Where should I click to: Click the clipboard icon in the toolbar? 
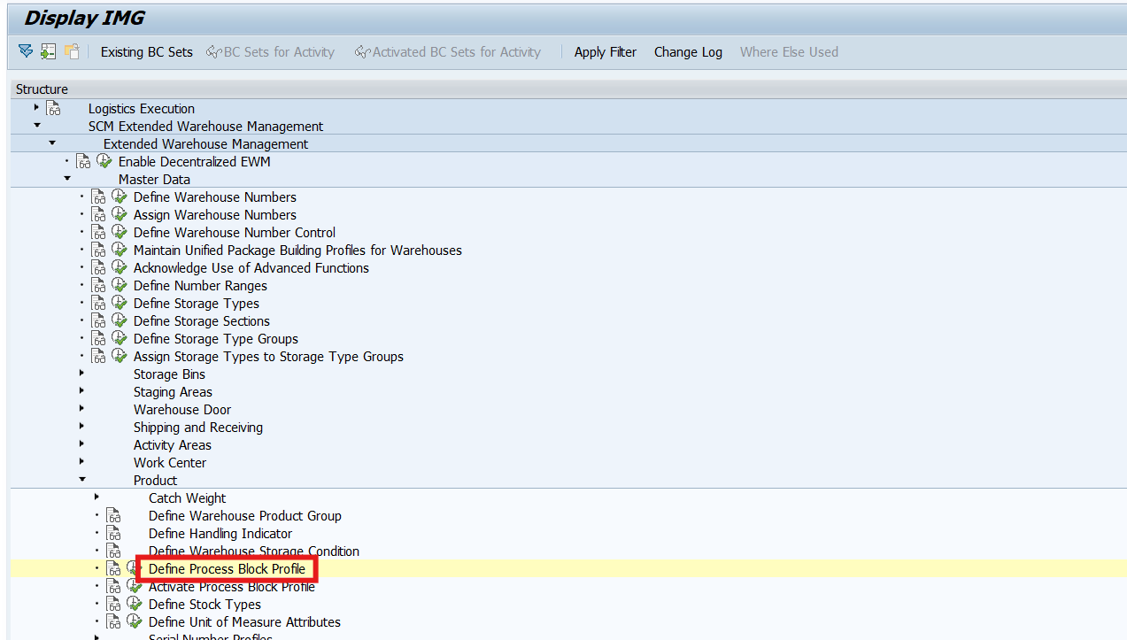[72, 51]
